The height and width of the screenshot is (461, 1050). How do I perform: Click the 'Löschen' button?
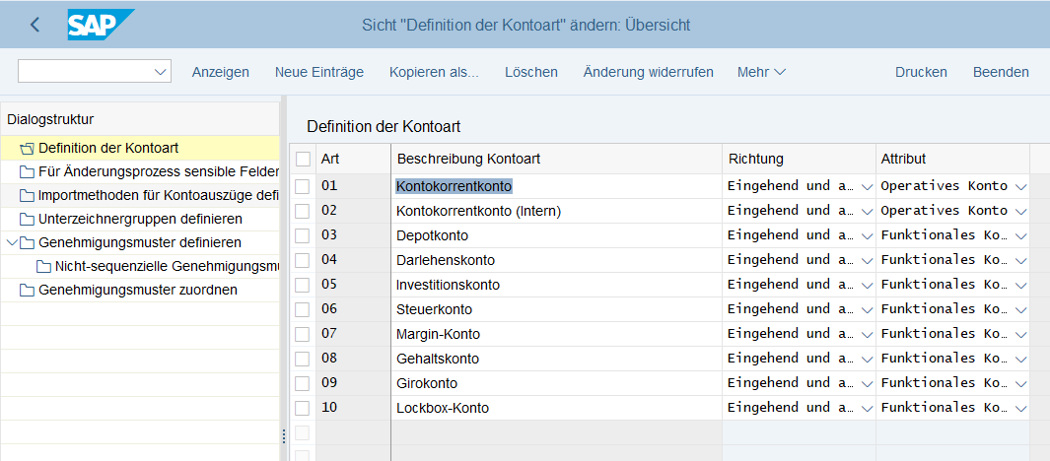point(530,72)
